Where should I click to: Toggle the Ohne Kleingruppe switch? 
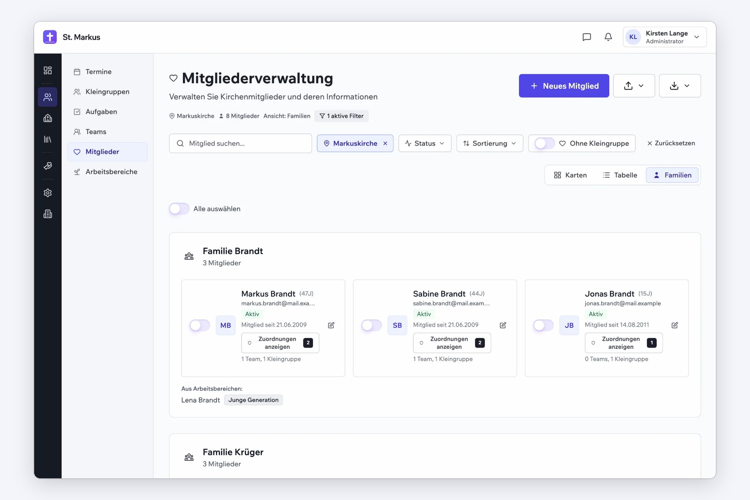(545, 143)
